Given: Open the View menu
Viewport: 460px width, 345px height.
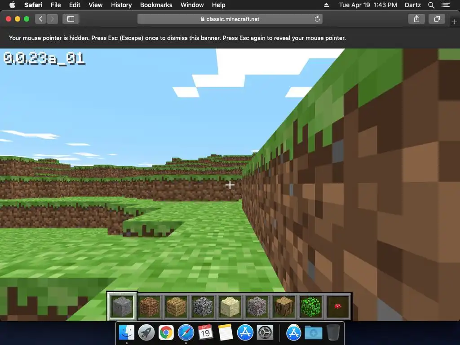Looking at the screenshot, I should coord(96,5).
